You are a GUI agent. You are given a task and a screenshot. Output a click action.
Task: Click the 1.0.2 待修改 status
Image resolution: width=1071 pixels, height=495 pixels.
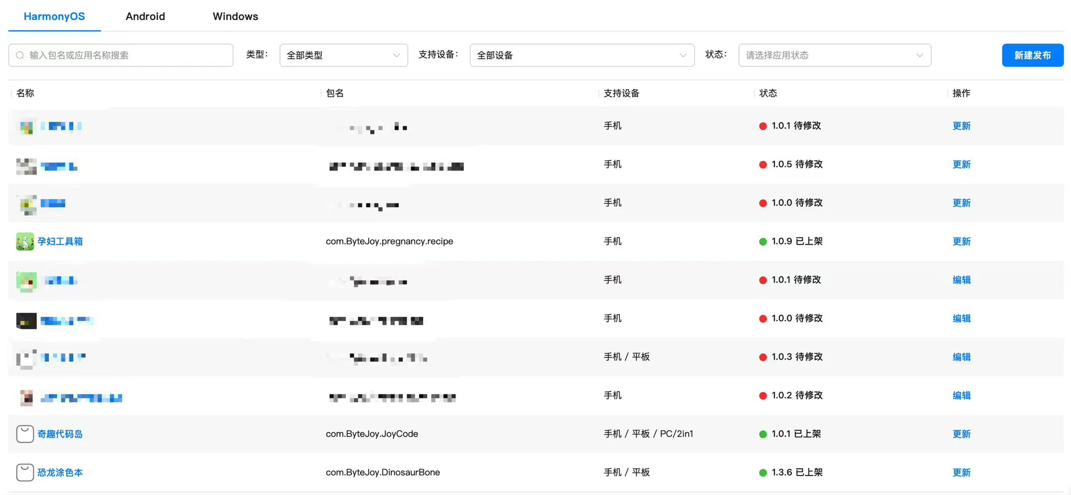click(791, 395)
